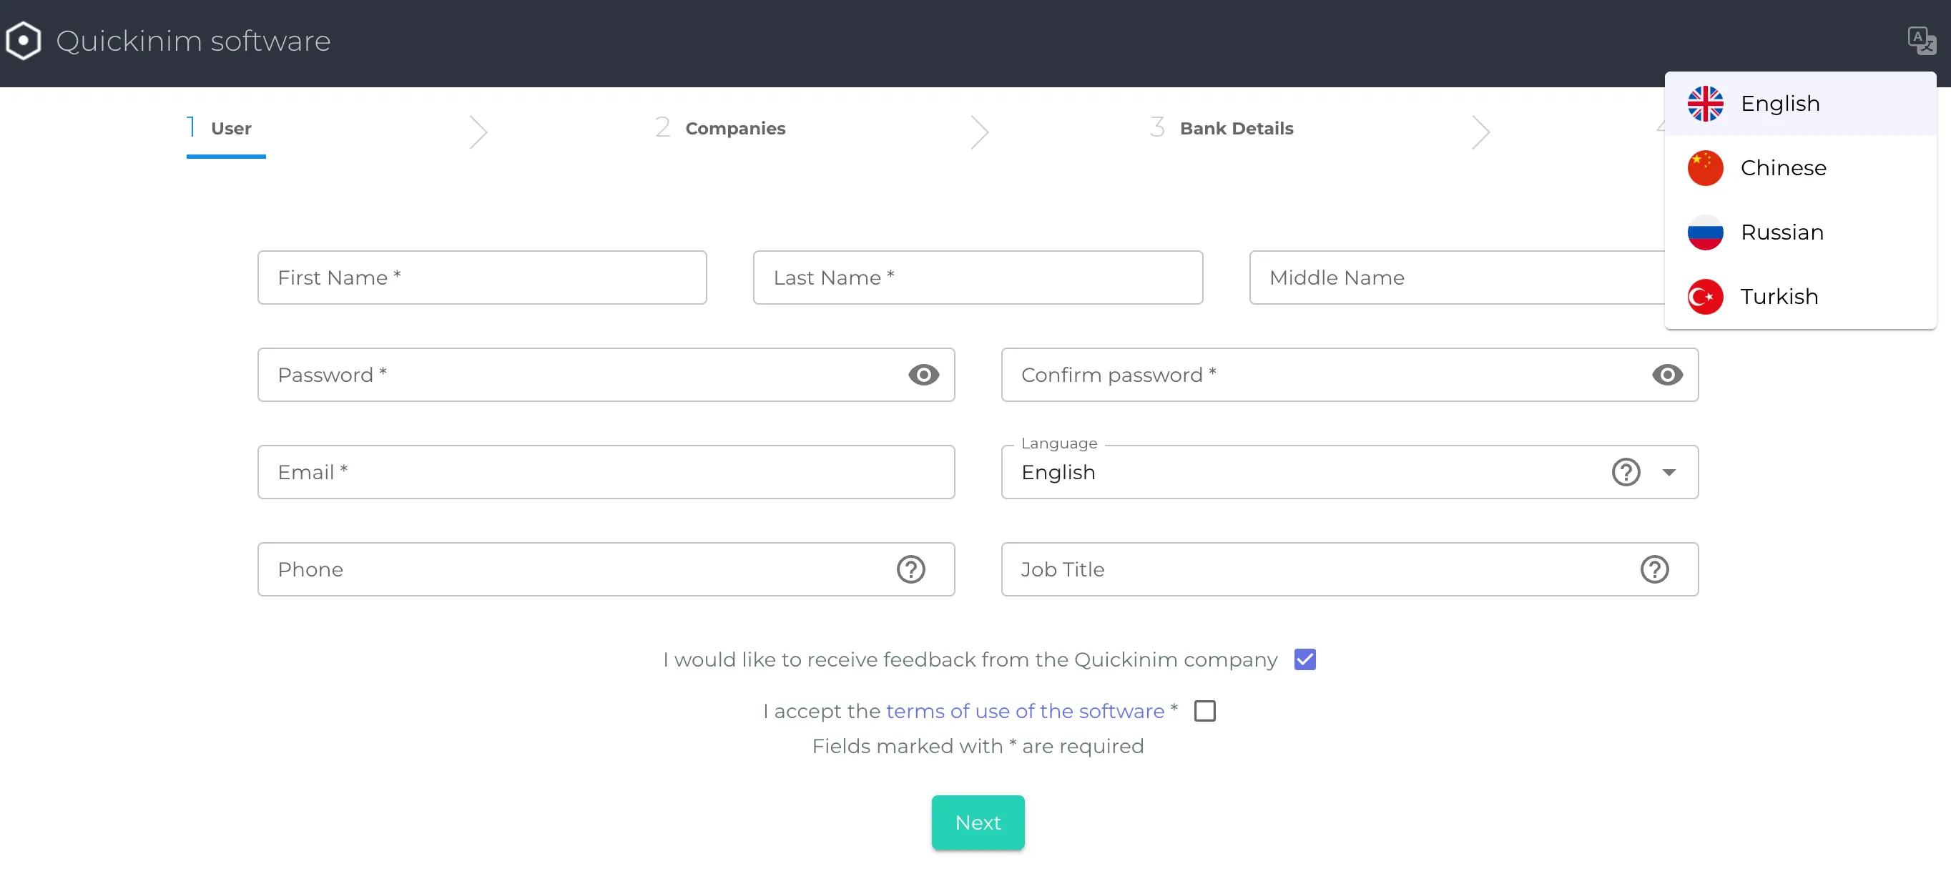Click the Turkish flag icon
1951x884 pixels.
click(x=1706, y=296)
